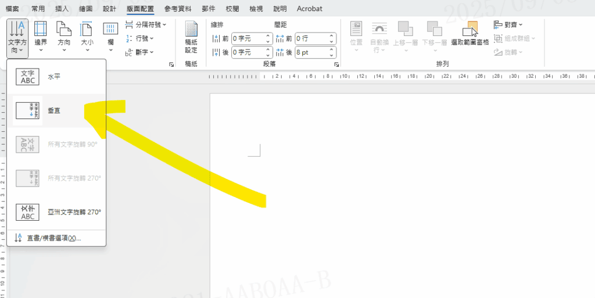595x298 pixels.
Task: Increase the 間距 後 spacing value
Action: (332, 49)
